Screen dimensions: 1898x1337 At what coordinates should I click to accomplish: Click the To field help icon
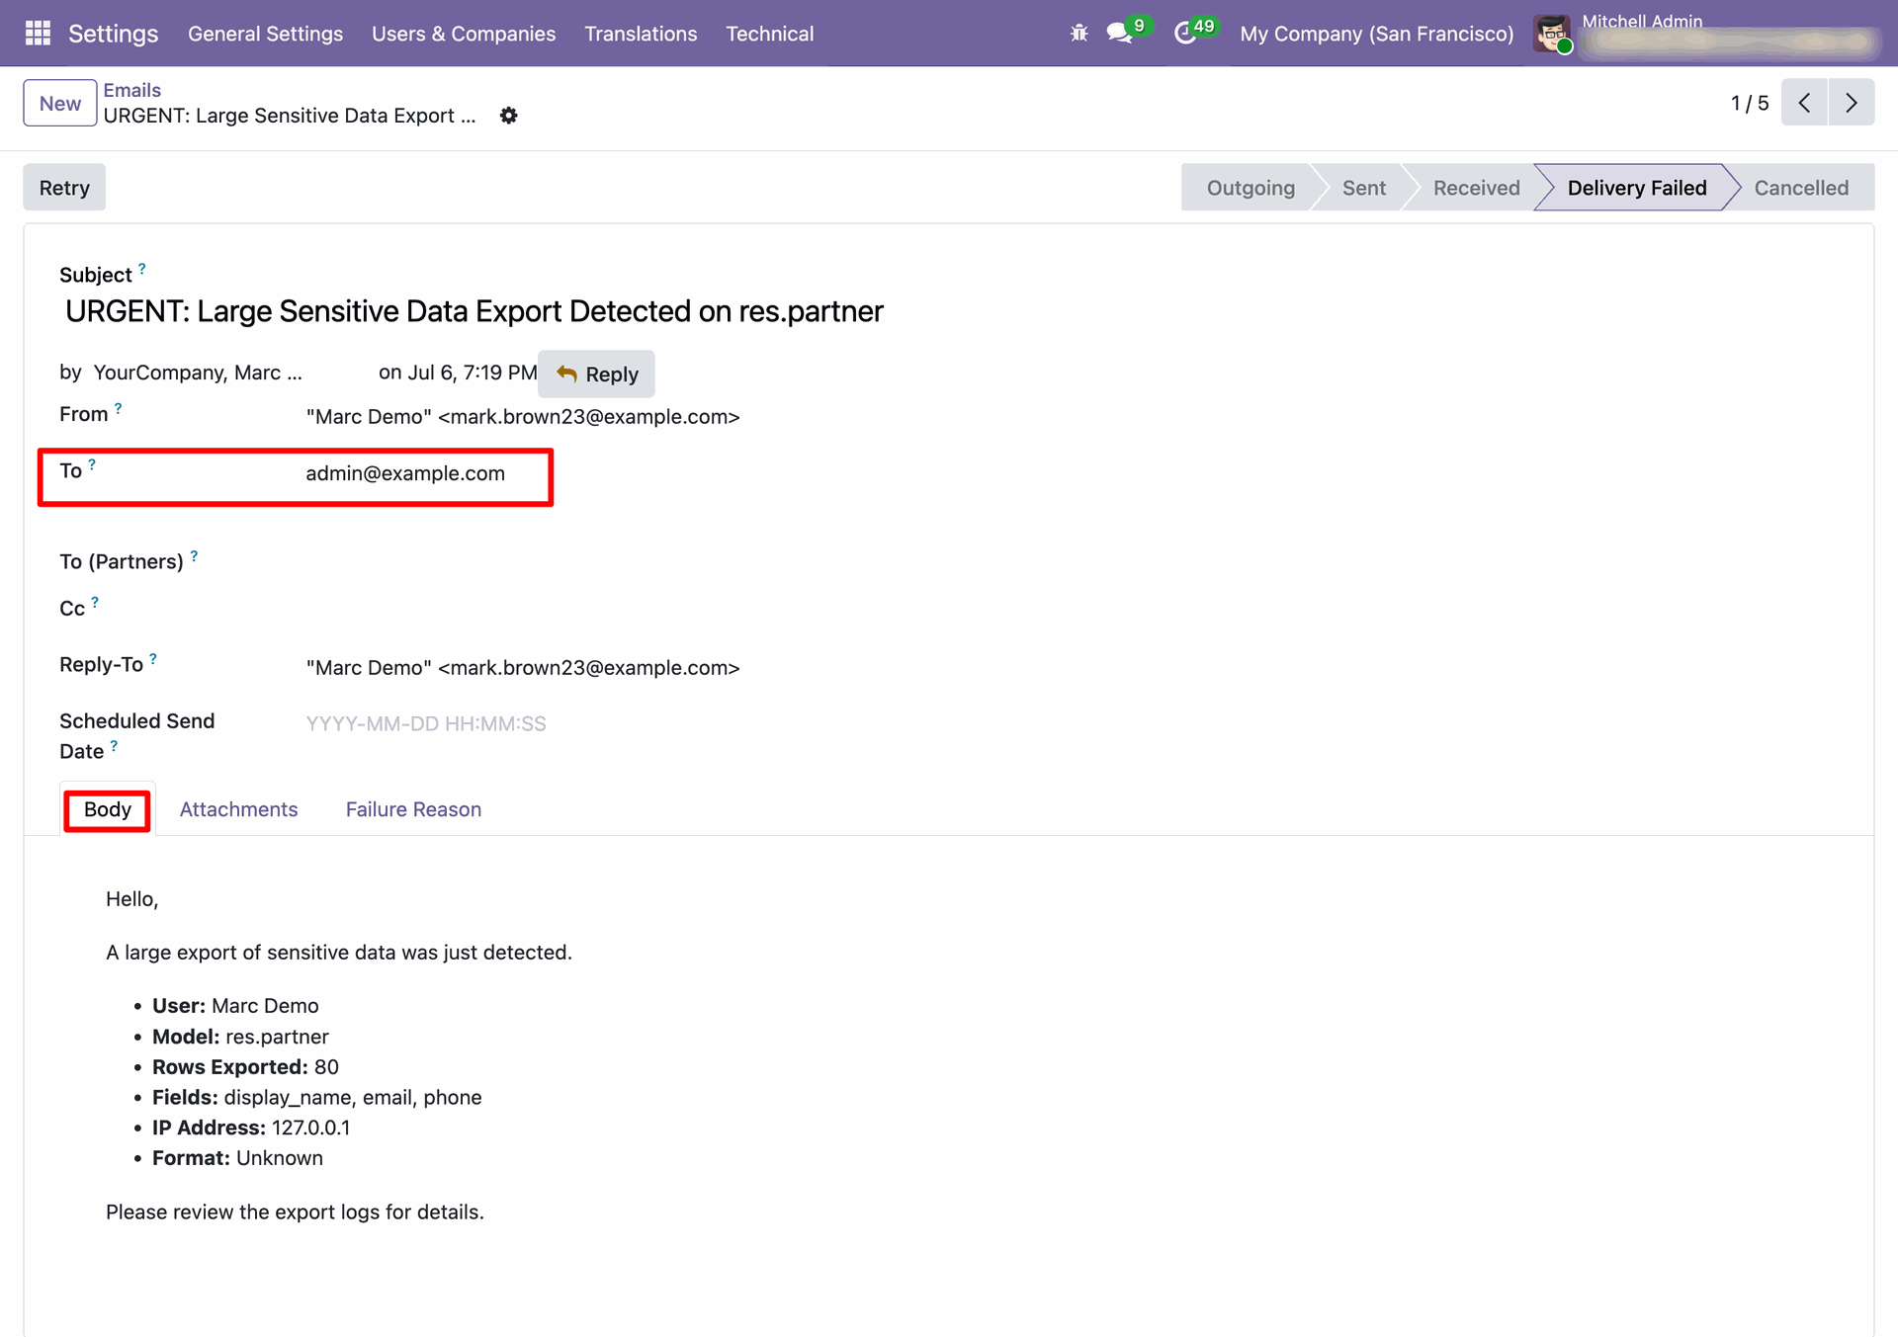pos(92,464)
